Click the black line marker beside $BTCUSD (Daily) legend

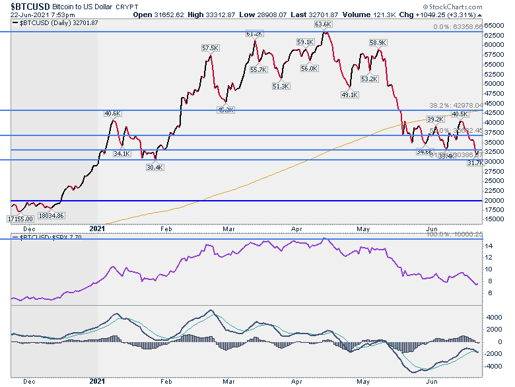(15, 23)
